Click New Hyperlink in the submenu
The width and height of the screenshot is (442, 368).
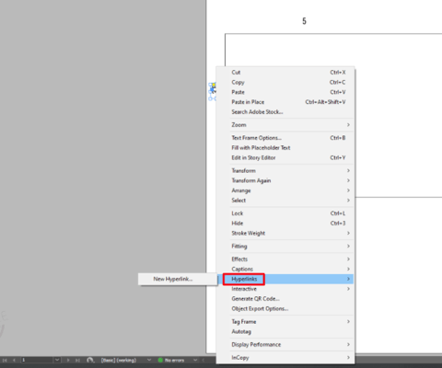click(178, 279)
